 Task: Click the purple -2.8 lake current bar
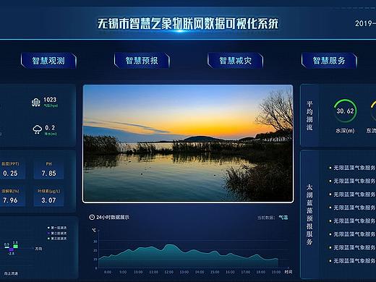pos(12,249)
